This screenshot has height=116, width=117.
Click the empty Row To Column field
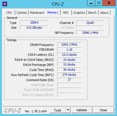pyautogui.click(x=69, y=95)
